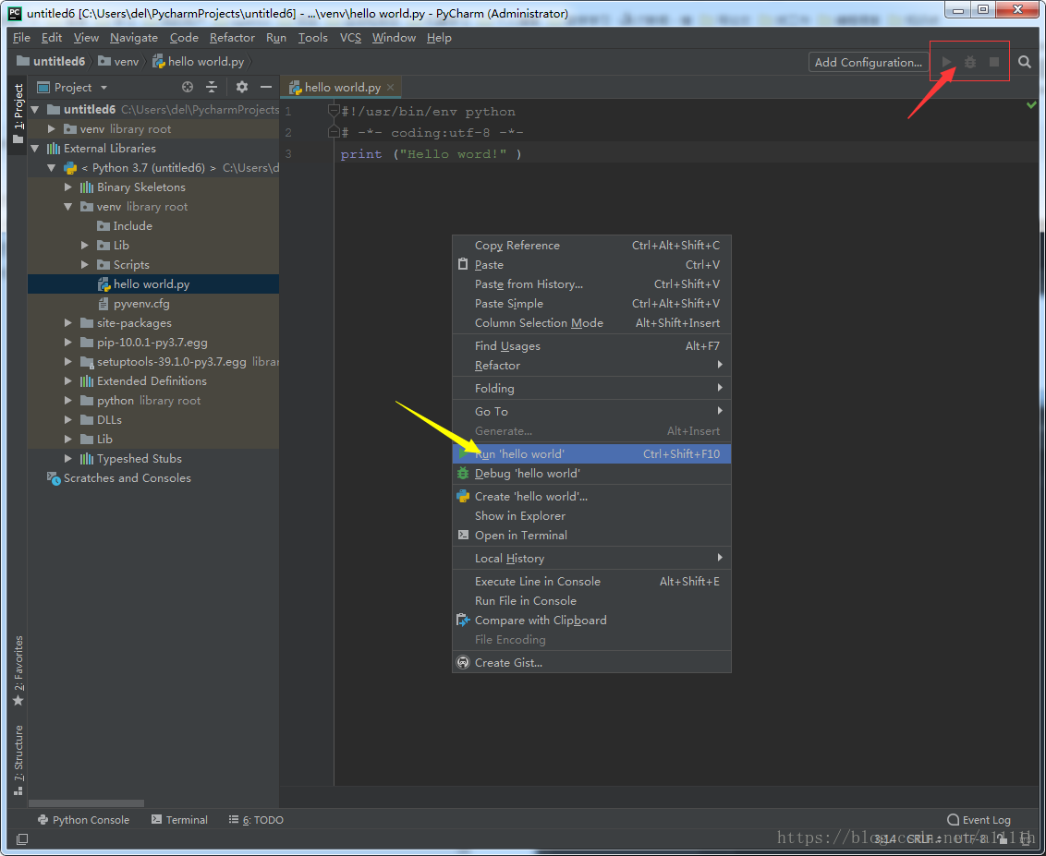Click the Collapse All icon in Project panel
Screen dimensions: 1046x856
(212, 88)
